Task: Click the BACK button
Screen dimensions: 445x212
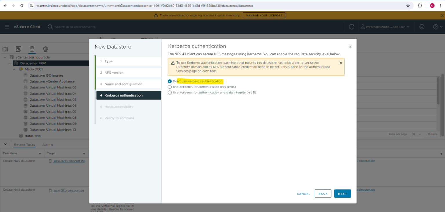Action: (x=323, y=194)
